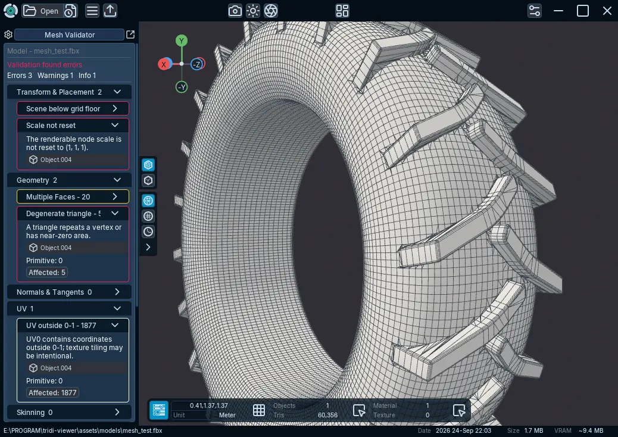This screenshot has height=437, width=618.
Task: Expand Normals & Tangents section
Action: [70, 292]
